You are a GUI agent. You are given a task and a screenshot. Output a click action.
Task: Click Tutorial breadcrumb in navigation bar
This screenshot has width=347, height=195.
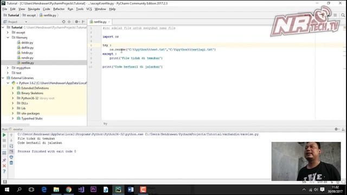[x=11, y=15]
